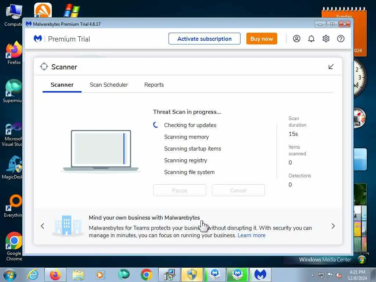
Task: Open Supermium from the taskbar
Action: click(124, 275)
